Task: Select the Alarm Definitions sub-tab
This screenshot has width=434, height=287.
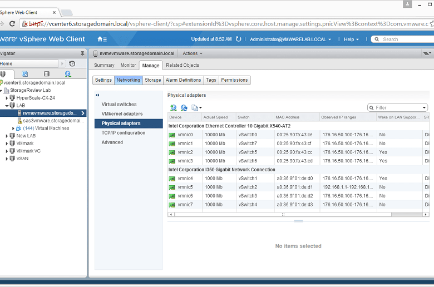Action: 183,80
